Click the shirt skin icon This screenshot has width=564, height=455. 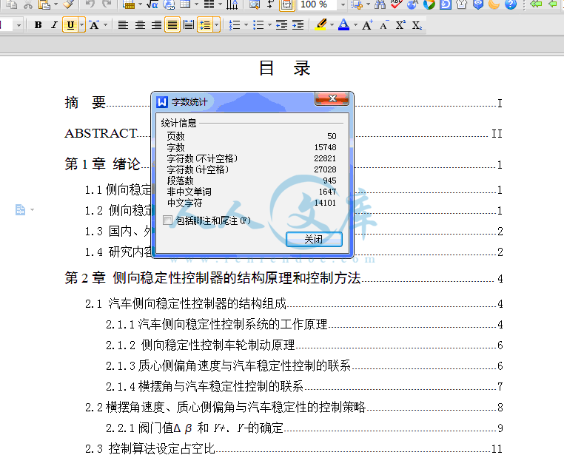pos(461,4)
